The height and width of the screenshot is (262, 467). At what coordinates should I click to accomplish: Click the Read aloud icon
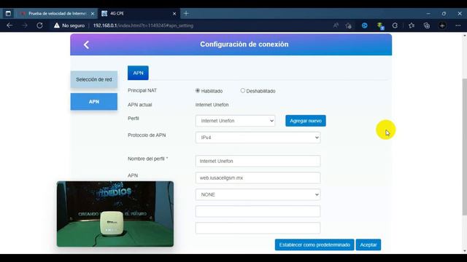pyautogui.click(x=336, y=25)
